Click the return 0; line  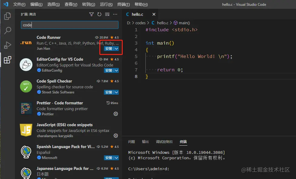[x=170, y=70]
